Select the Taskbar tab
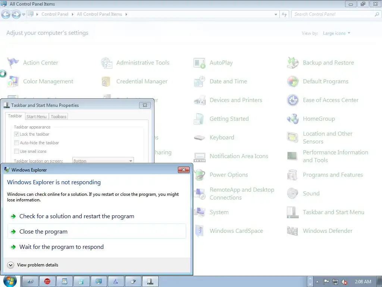The width and height of the screenshot is (382, 287). click(x=15, y=116)
